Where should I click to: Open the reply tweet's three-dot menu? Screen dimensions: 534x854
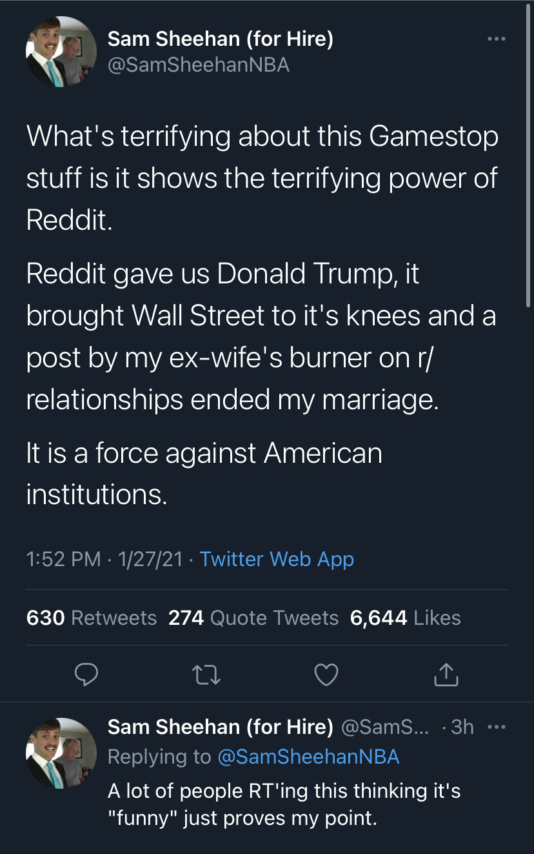pyautogui.click(x=497, y=727)
